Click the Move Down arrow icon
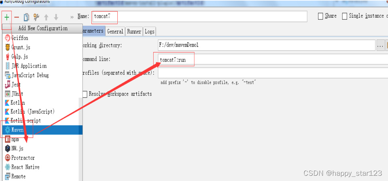 coord(56,17)
